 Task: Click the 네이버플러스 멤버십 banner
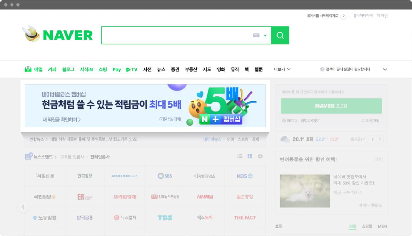(x=145, y=106)
